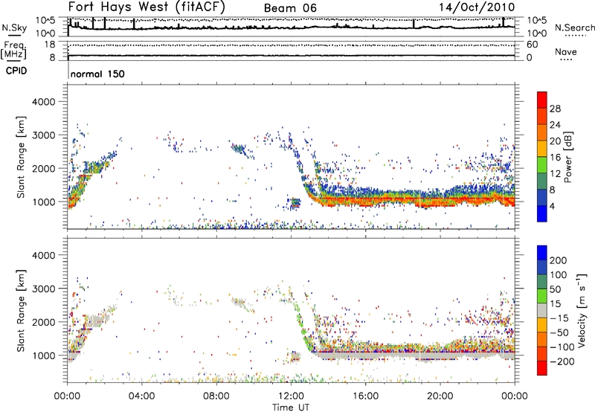Click the 'Time UT' axis title
Viewport: 595px width, 412px height.
(291, 408)
